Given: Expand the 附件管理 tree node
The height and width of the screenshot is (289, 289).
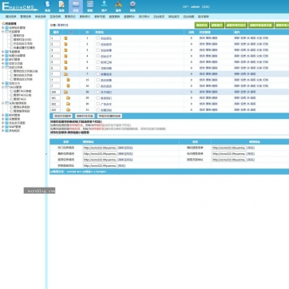Looking at the screenshot, I should pyautogui.click(x=3, y=115).
